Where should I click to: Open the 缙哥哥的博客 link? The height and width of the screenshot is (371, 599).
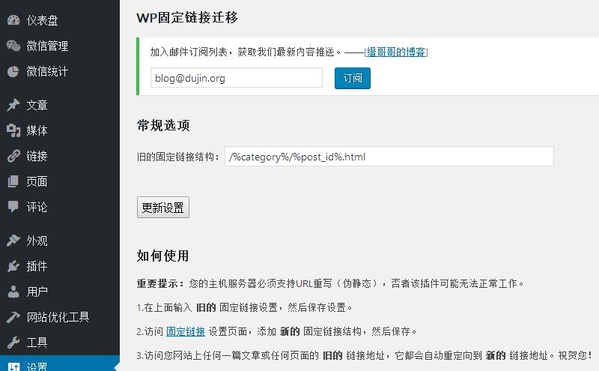click(396, 52)
